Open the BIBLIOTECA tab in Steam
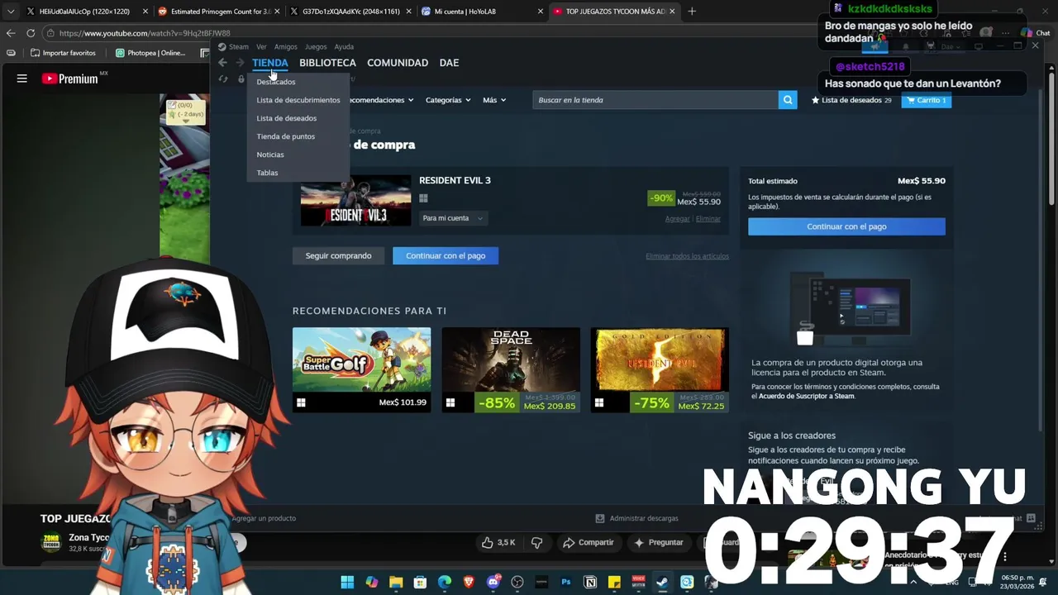The image size is (1058, 595). [x=327, y=63]
